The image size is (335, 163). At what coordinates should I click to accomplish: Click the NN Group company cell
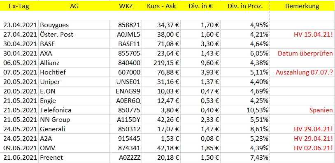click(x=74, y=120)
